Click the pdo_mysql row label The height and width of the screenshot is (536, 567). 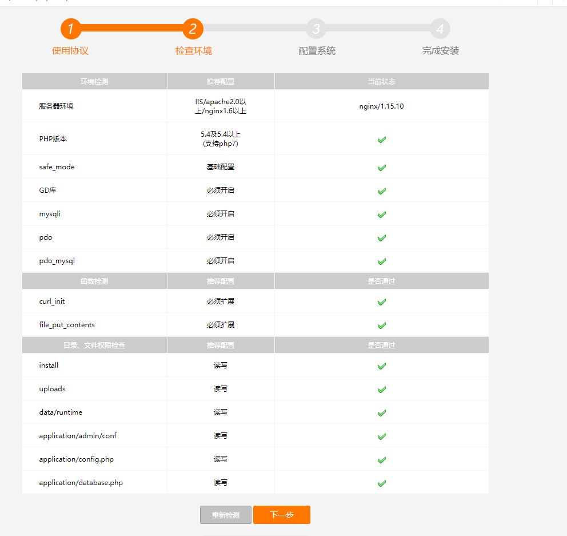tap(57, 261)
